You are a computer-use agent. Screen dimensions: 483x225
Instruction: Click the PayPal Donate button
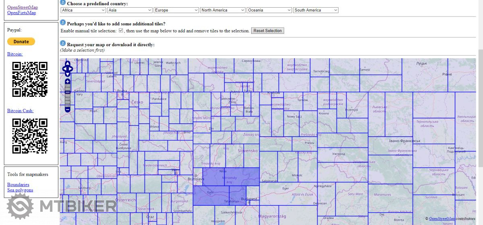21,41
